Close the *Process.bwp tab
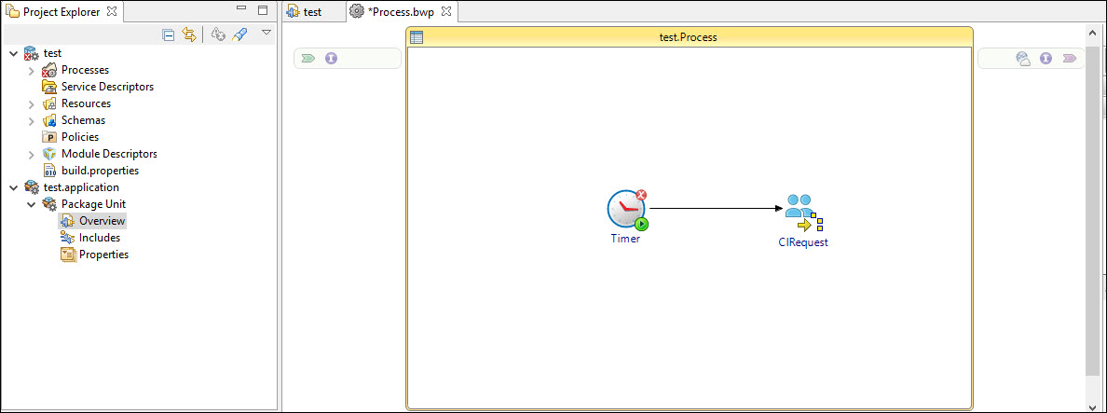This screenshot has width=1107, height=413. click(x=445, y=12)
